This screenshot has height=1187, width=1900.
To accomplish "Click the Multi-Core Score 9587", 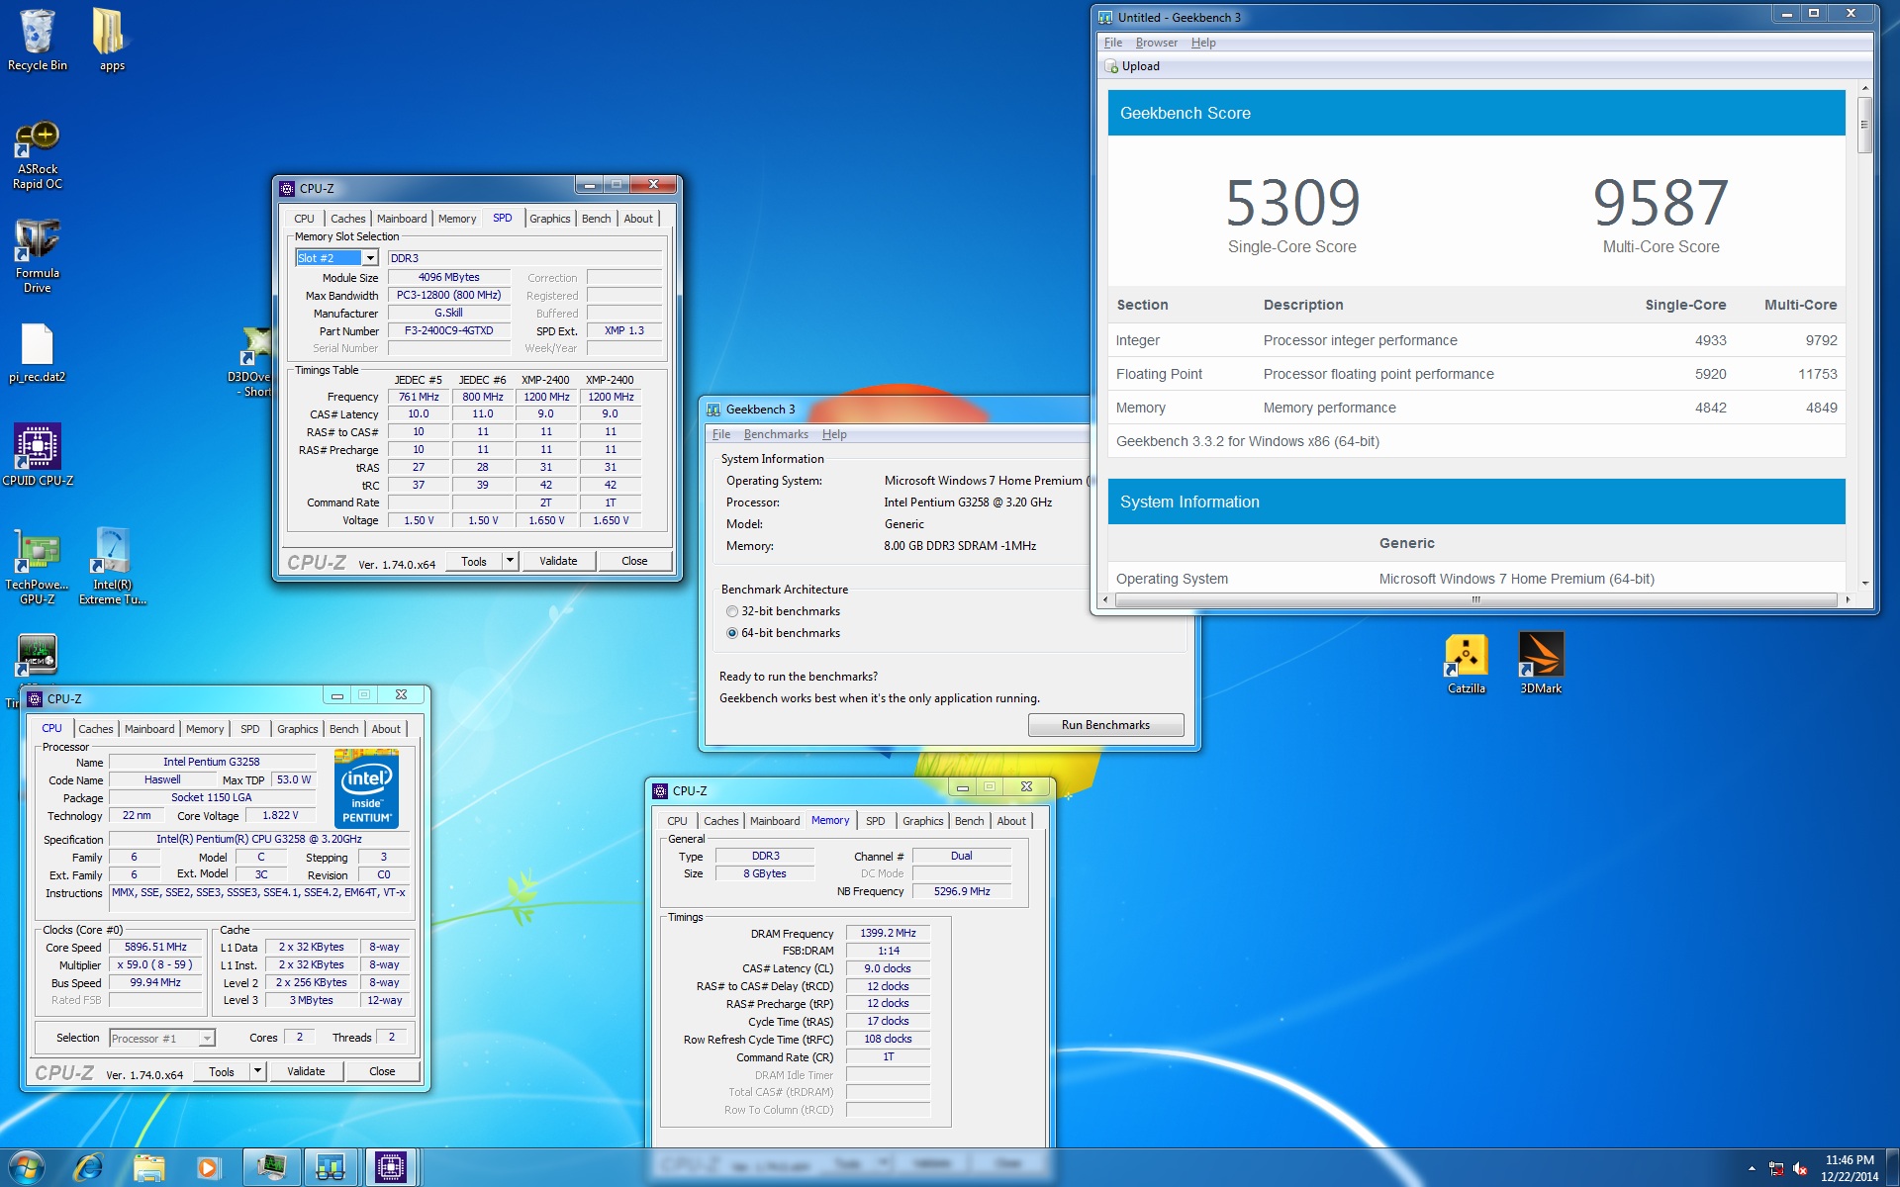I will coord(1661,203).
